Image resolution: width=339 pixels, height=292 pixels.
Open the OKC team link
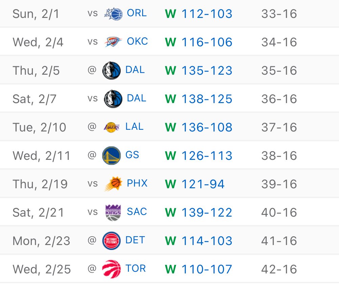coord(137,42)
